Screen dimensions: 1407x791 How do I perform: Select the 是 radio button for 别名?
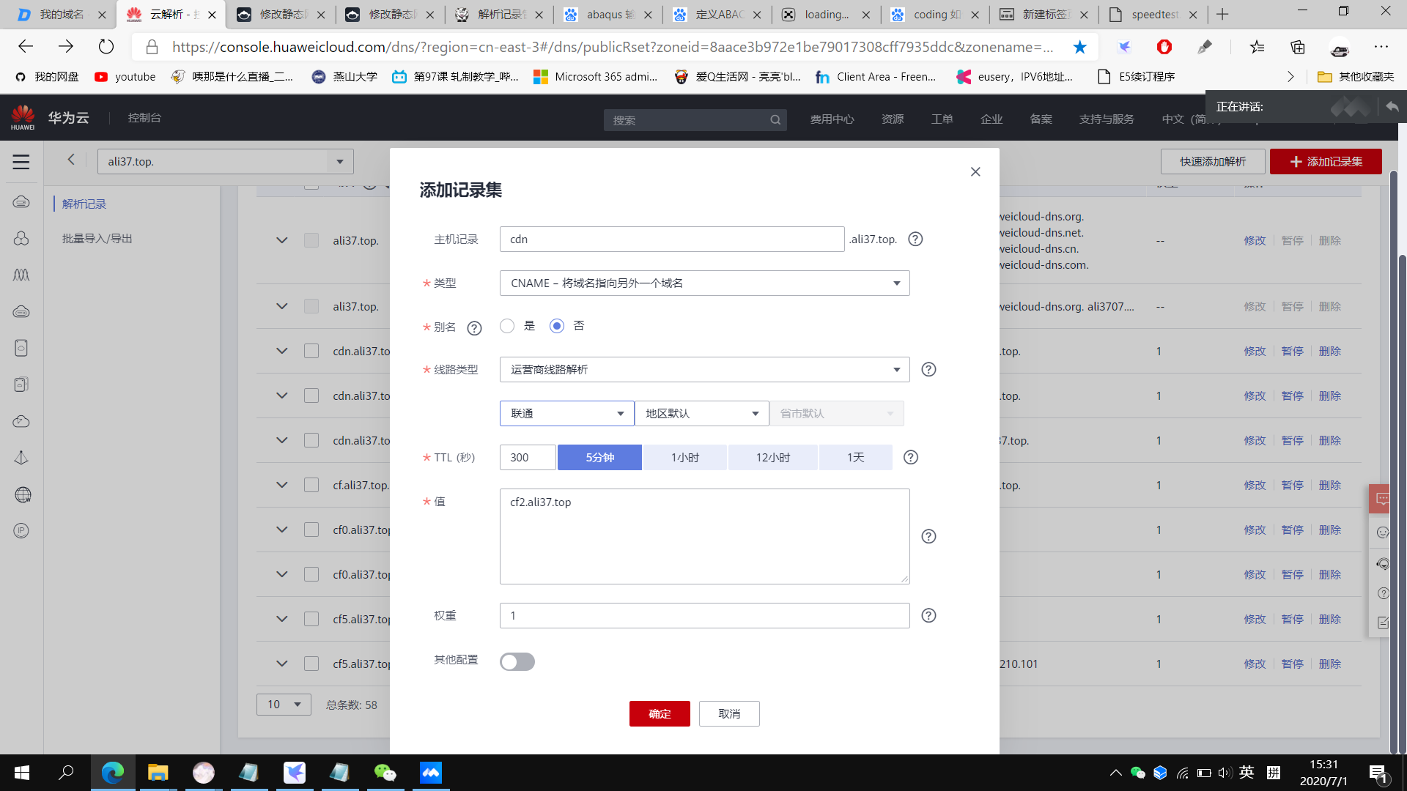pos(507,326)
